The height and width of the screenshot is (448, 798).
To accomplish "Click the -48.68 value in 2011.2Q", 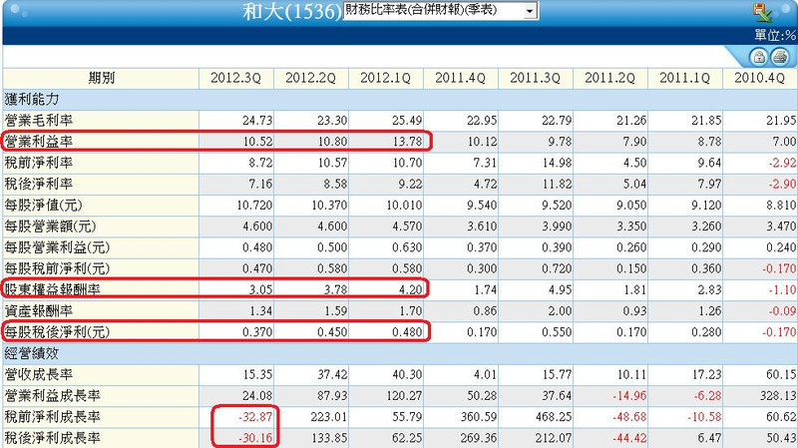I will 629,417.
